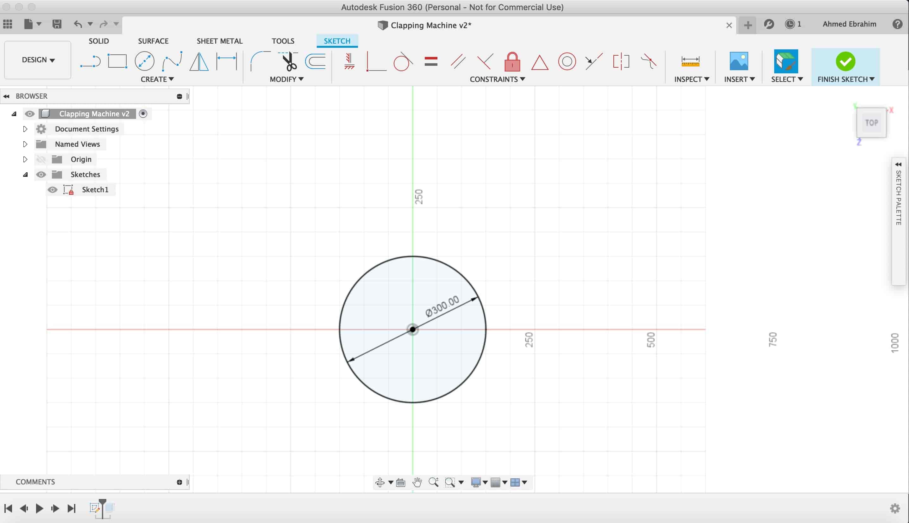Screen dimensions: 909x523
Task: Toggle visibility of Clapping Machine v2 component
Action: (29, 114)
